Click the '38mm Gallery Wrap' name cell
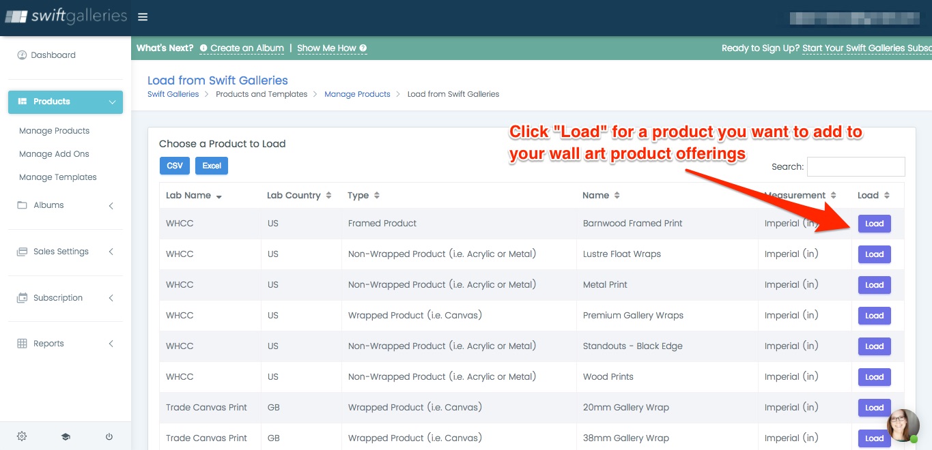Viewport: 932px width, 450px height. coord(626,438)
